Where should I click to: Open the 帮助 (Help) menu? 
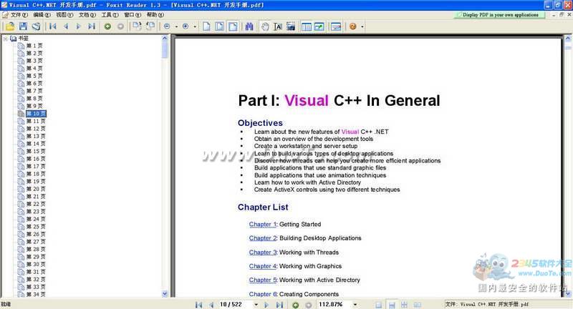pos(155,14)
